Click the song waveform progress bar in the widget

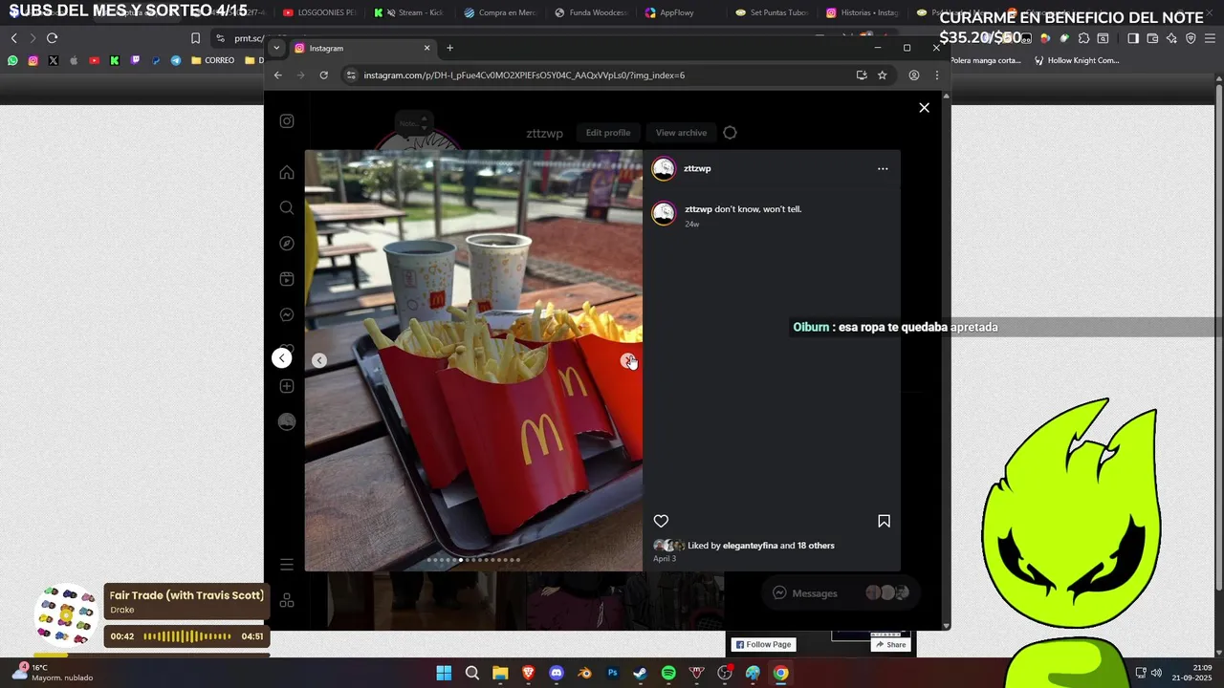[187, 636]
